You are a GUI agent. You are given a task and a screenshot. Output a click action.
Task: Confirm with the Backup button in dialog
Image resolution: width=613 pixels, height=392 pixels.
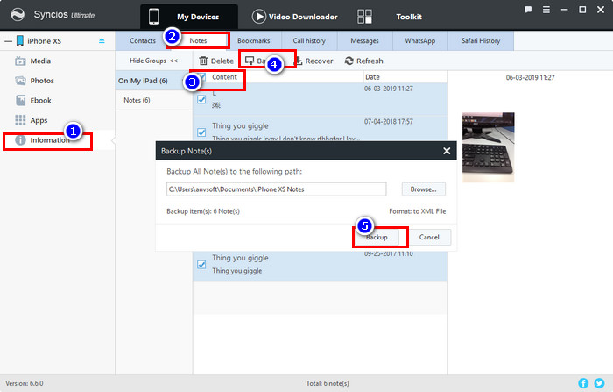tap(377, 238)
